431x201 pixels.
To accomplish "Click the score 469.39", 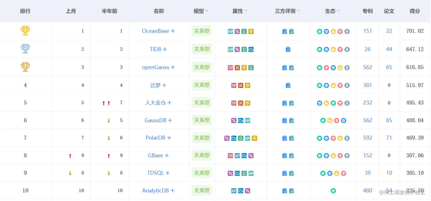I will 415,138.
